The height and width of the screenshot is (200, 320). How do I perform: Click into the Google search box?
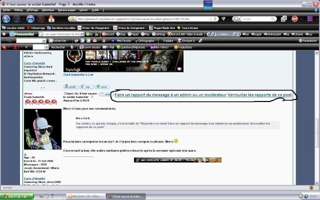255,19
